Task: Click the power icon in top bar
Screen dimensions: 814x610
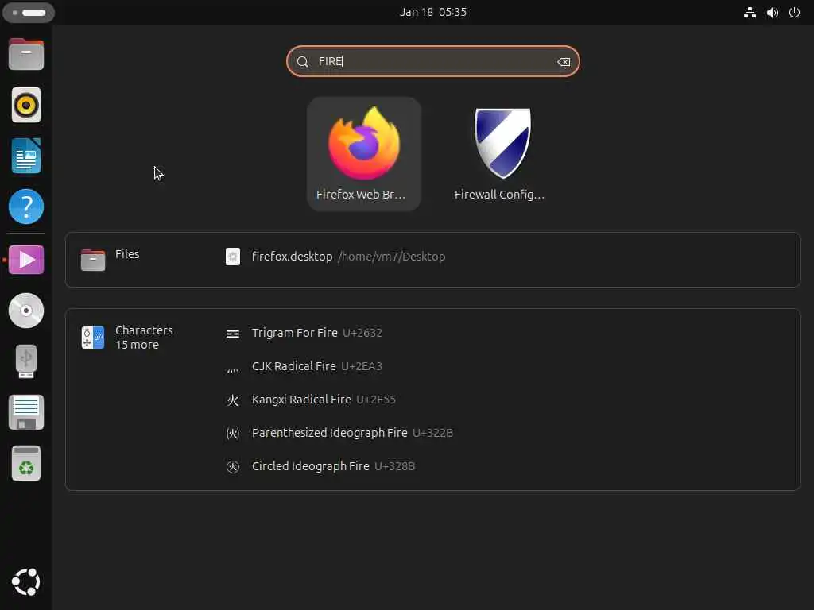Action: pos(794,13)
